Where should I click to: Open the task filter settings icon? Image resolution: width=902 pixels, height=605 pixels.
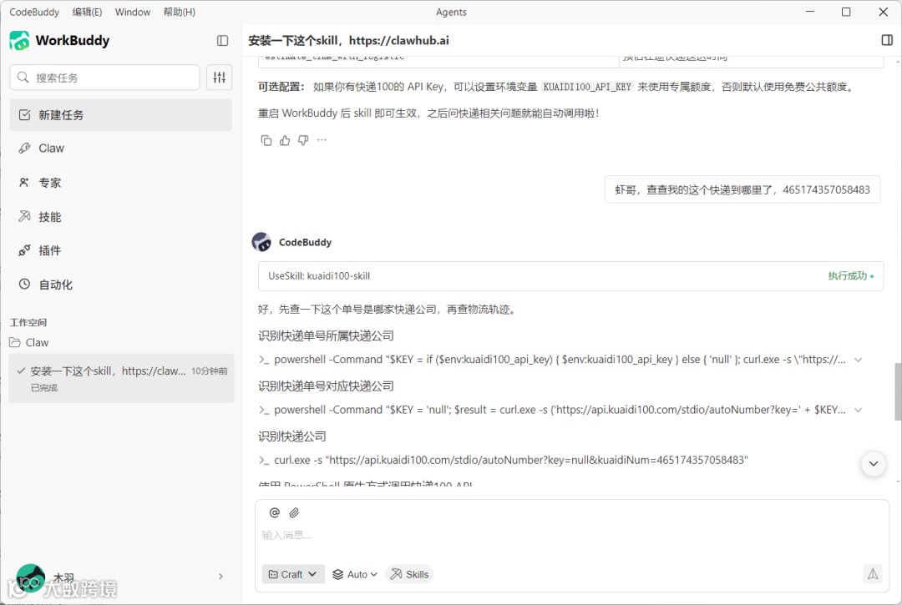219,78
